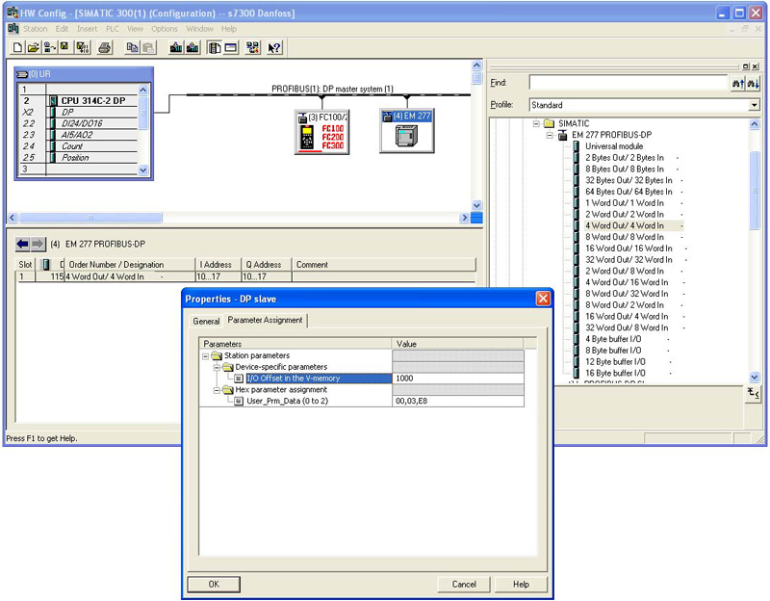This screenshot has height=601, width=770.
Task: Click the Print toolbar icon
Action: pyautogui.click(x=105, y=47)
